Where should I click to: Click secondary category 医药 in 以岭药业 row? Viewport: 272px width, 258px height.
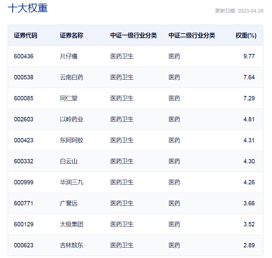(x=174, y=119)
